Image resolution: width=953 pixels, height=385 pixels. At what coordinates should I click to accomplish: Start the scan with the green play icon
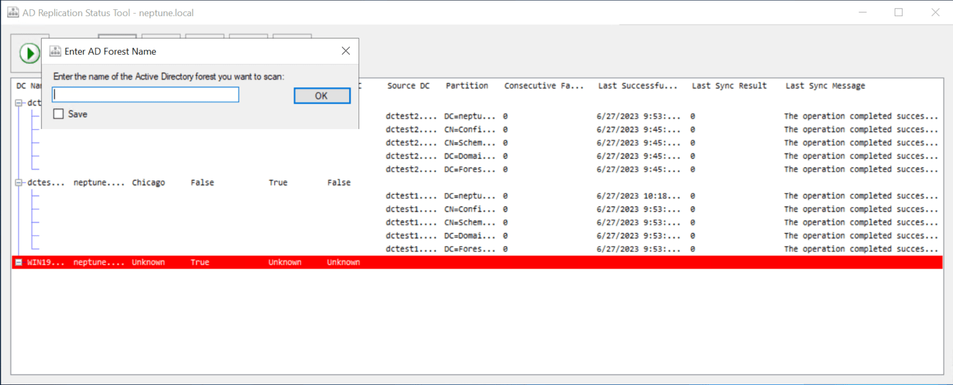(29, 53)
